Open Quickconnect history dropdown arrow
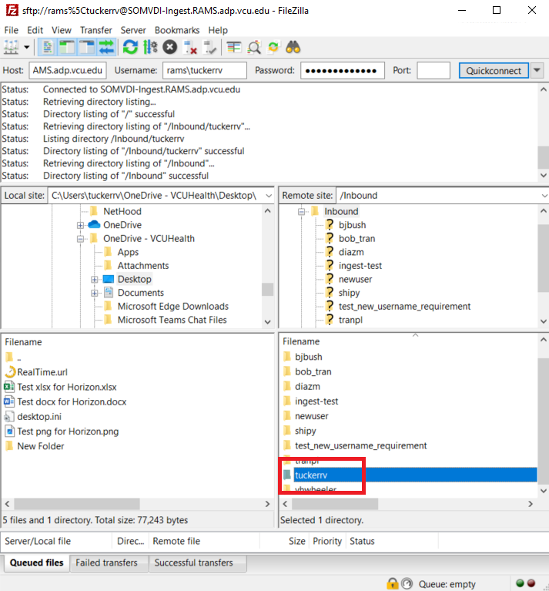This screenshot has width=549, height=591. [x=537, y=70]
